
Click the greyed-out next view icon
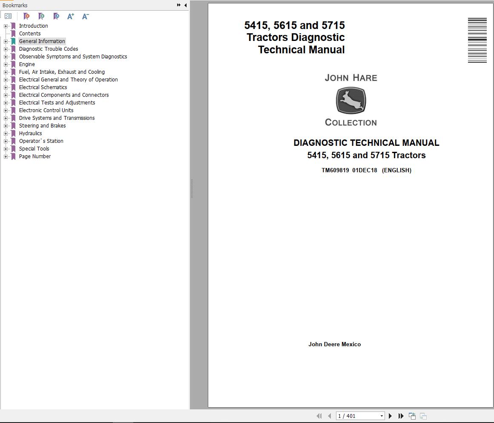tap(423, 416)
